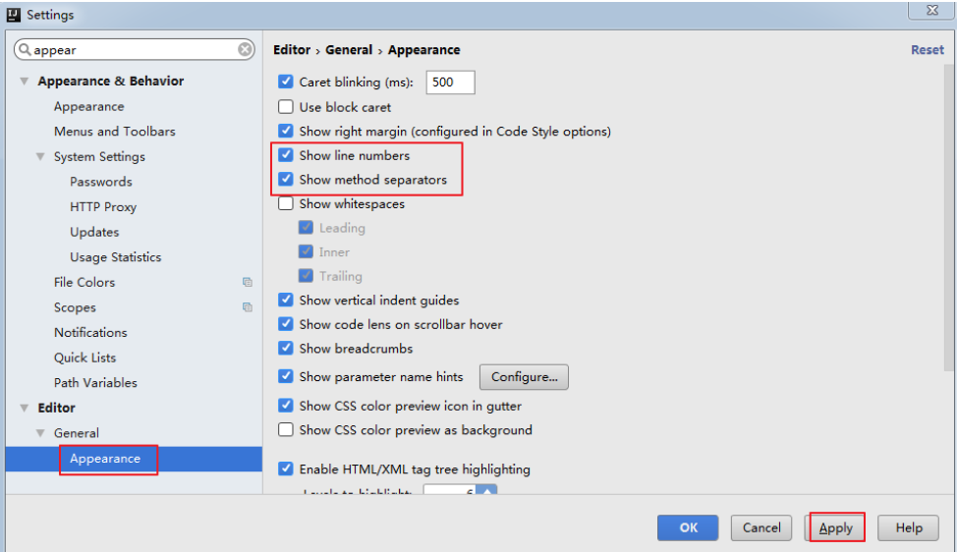Click the IntelliJ Settings window icon
The image size is (957, 552).
(14, 15)
